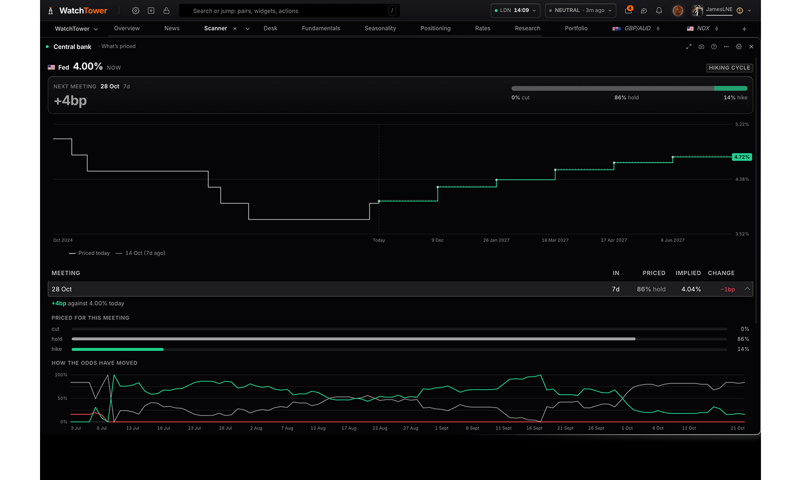The width and height of the screenshot is (801, 480).
Task: Click the pin icon beside NDX
Action: [x=717, y=29]
